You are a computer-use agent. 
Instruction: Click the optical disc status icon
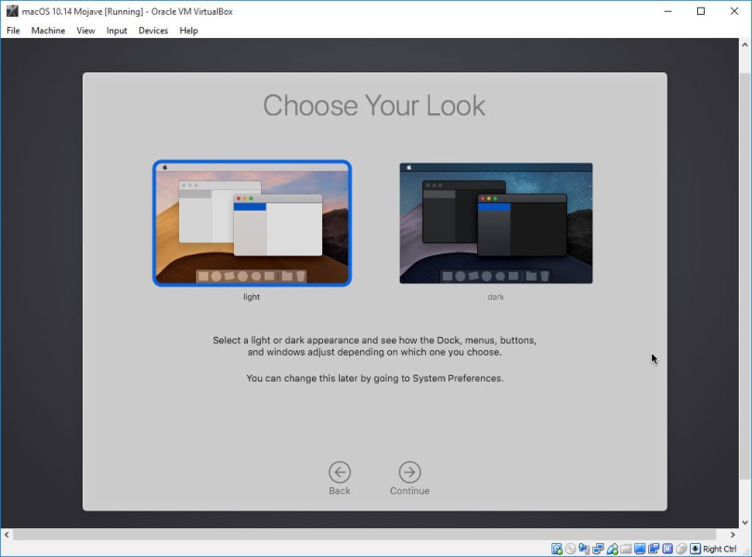pos(570,549)
